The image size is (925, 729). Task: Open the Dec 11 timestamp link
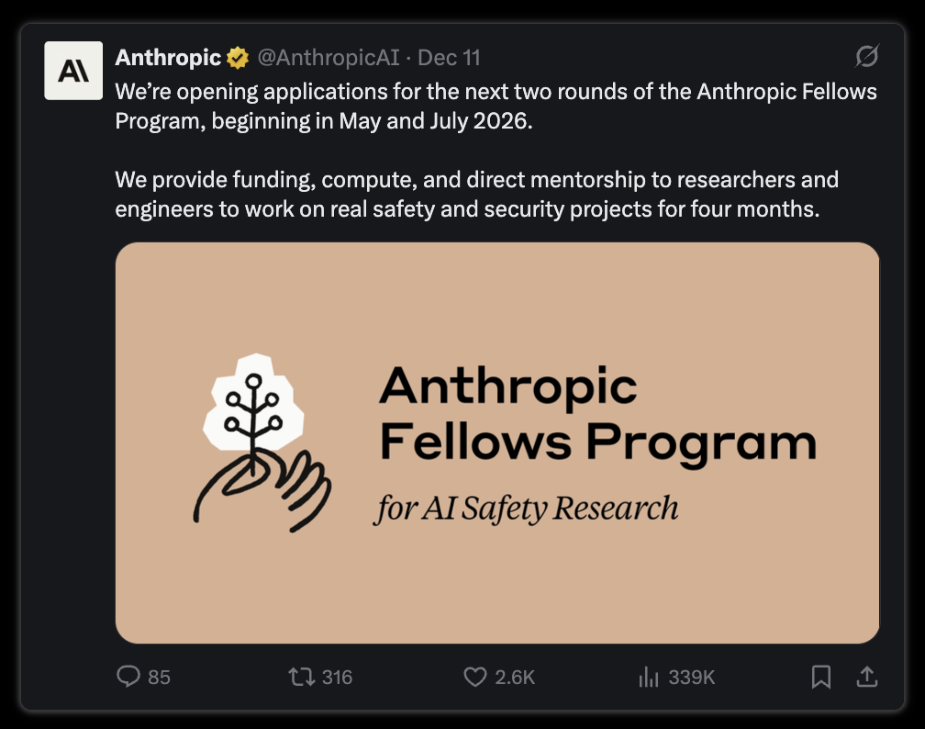click(449, 58)
